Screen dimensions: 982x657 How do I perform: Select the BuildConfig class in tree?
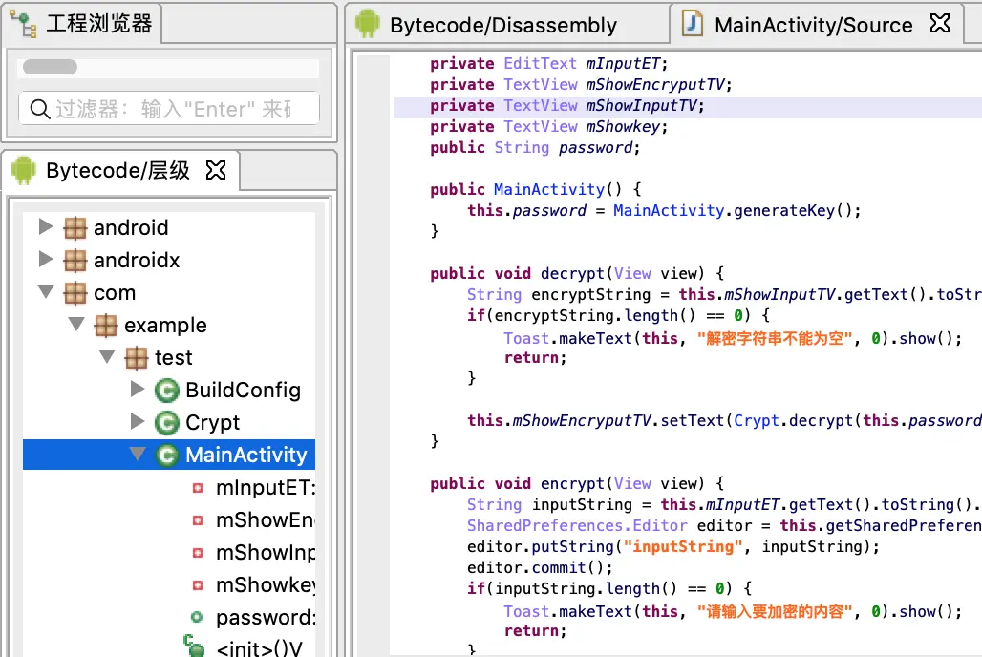point(243,391)
